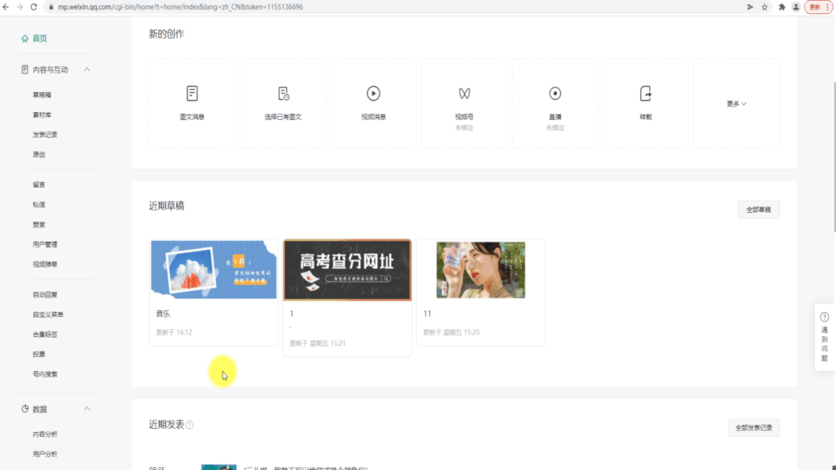836x470 pixels.
Task: Open 视频弹幕 in the sidebar
Action: (x=45, y=264)
